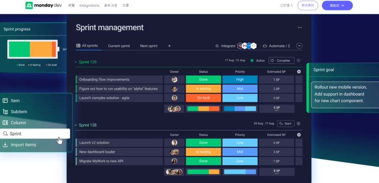Collapse the Sprint 139 group chevron
379x183 pixels.
76,62
